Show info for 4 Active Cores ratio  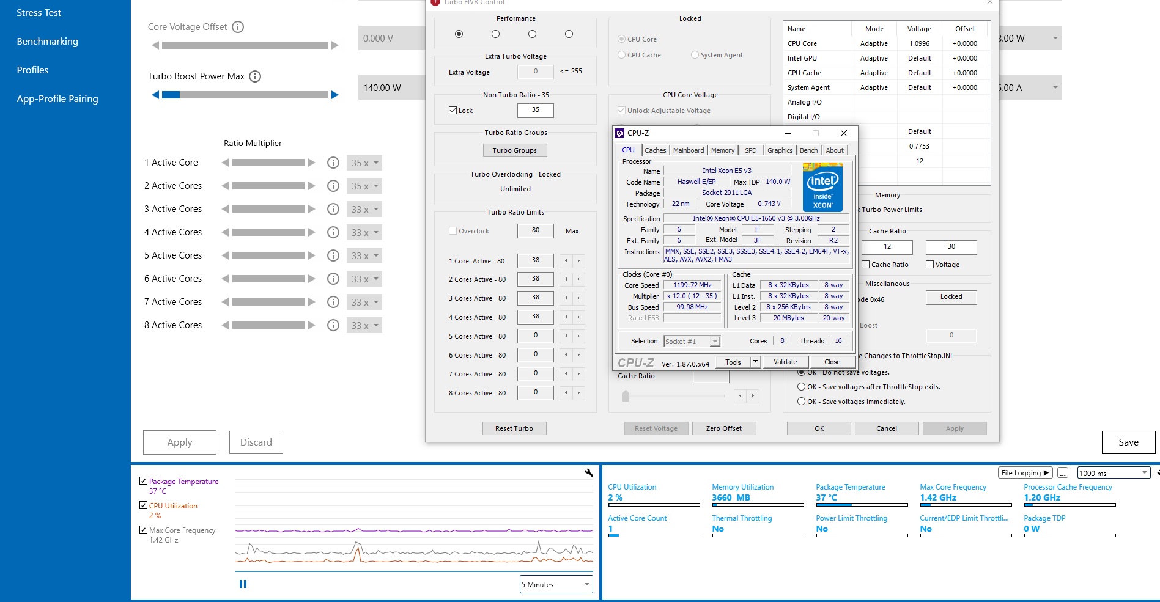(x=333, y=232)
